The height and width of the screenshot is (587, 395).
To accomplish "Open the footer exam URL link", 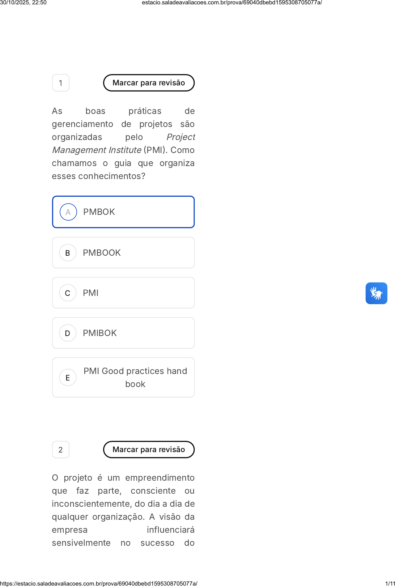I will [99, 583].
